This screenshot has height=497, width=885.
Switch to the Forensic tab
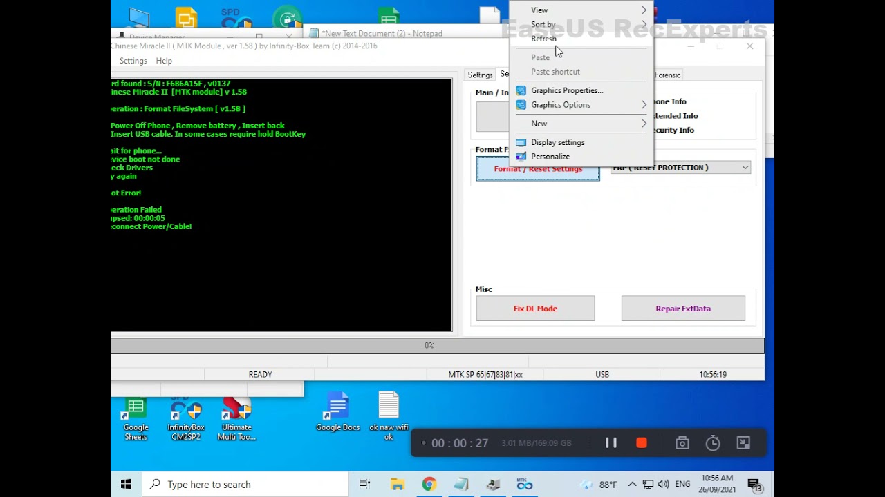pos(667,75)
